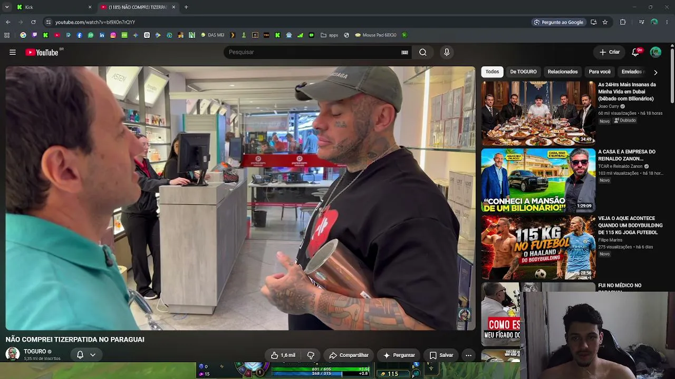Click the install app icon in address bar
The width and height of the screenshot is (675, 379).
(x=594, y=22)
